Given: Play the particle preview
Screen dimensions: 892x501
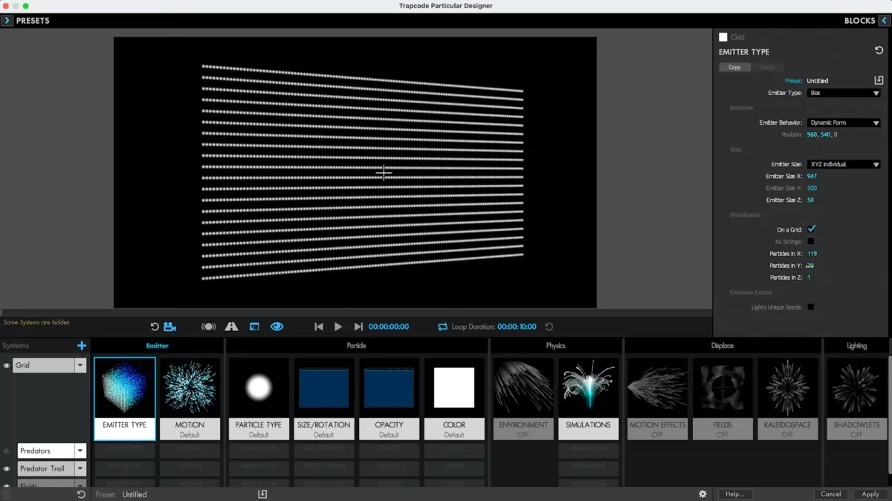Looking at the screenshot, I should (338, 327).
